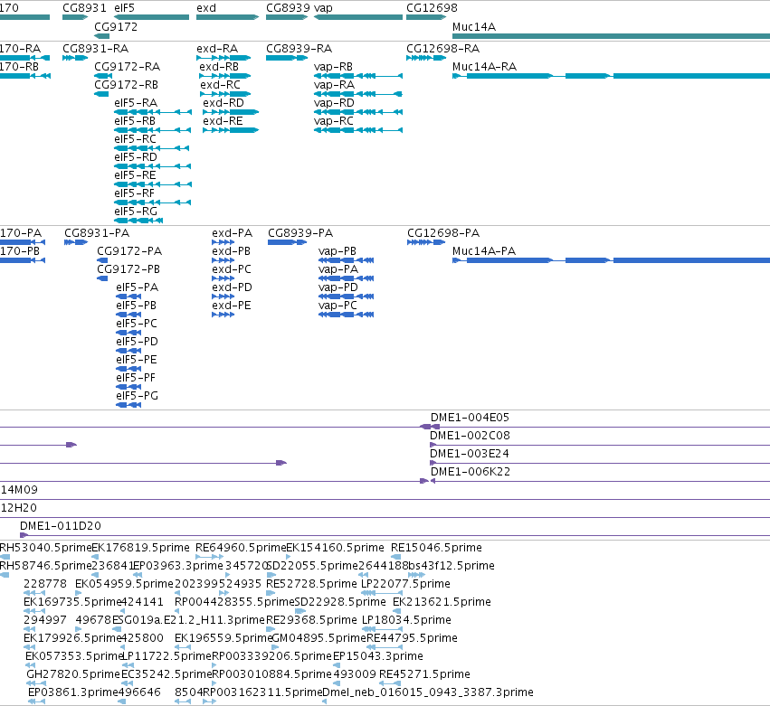Open EST LP18034.5prime

tap(406, 621)
